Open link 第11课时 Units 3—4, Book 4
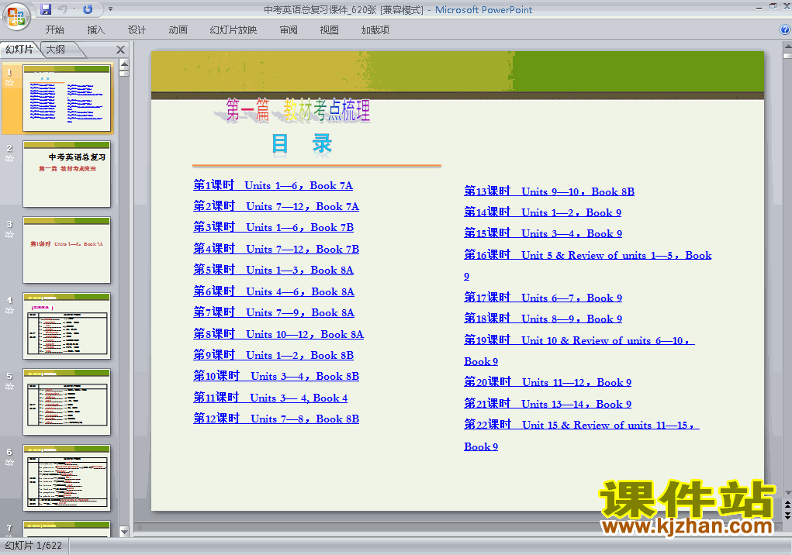The width and height of the screenshot is (792, 555). tap(270, 398)
